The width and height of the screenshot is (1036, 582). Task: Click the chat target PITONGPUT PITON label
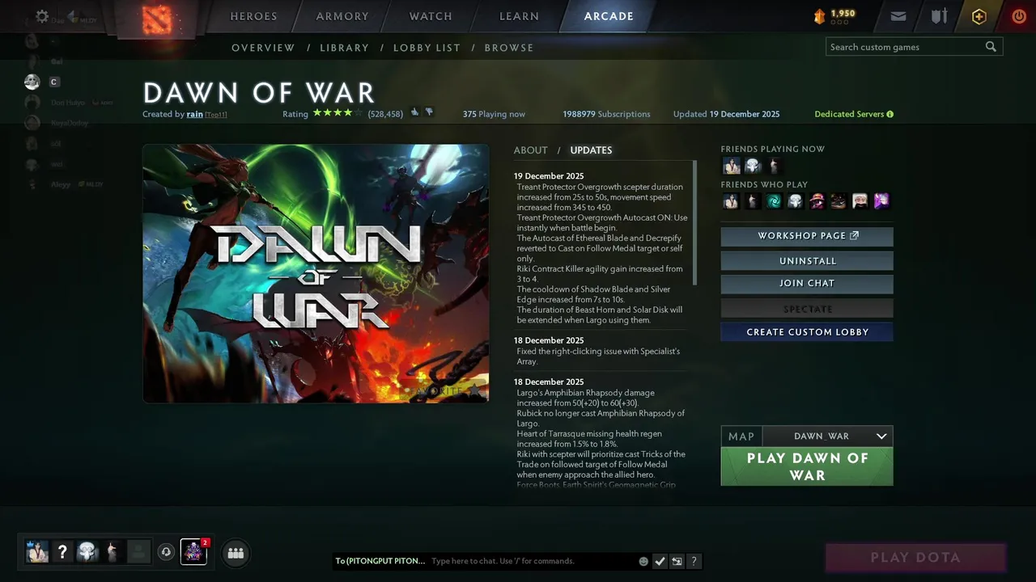click(380, 561)
